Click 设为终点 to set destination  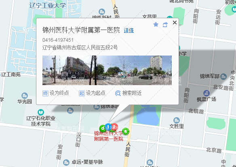click(56, 93)
